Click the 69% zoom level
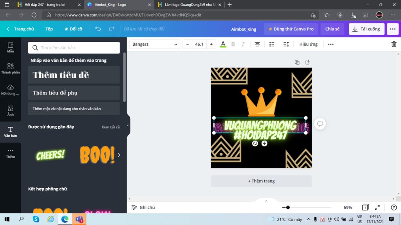Viewport: 401px width, 225px height. pyautogui.click(x=348, y=207)
